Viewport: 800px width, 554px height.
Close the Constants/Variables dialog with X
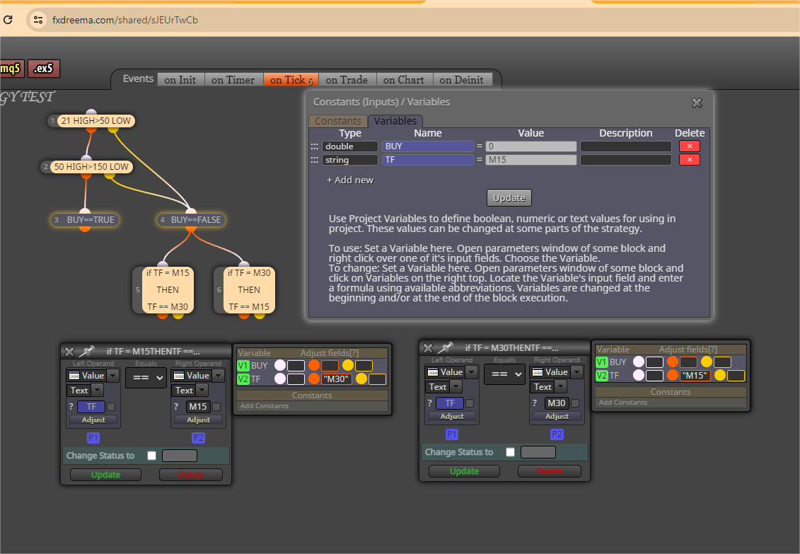coord(697,103)
